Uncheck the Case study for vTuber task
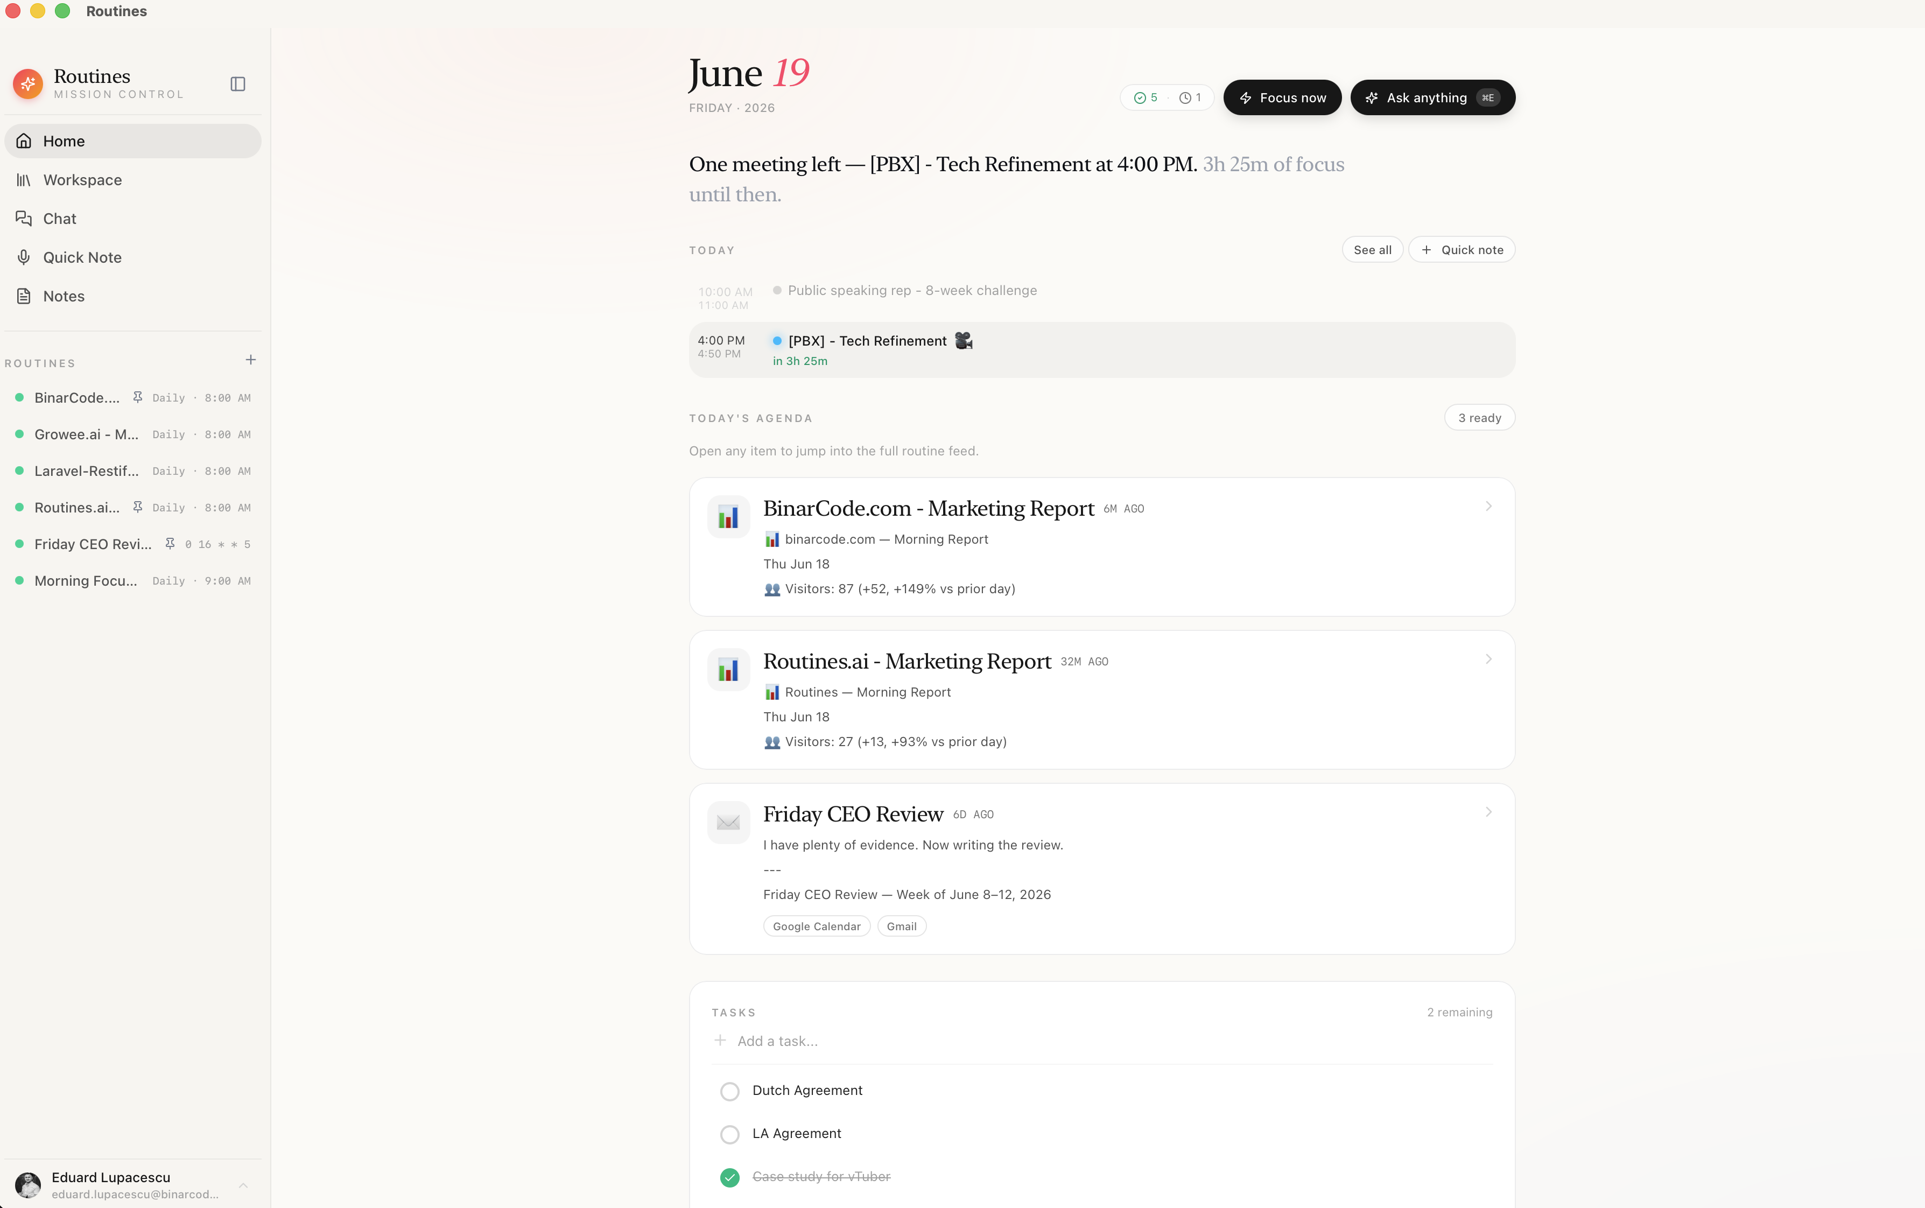The width and height of the screenshot is (1925, 1208). (730, 1178)
